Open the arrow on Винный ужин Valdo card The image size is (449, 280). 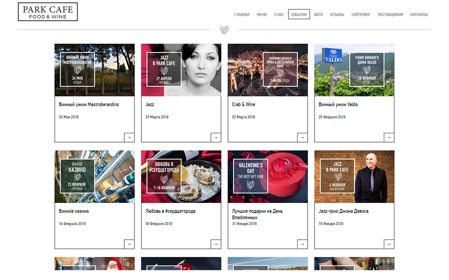[x=389, y=137]
